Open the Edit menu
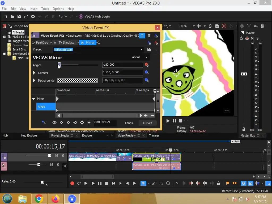Viewport: 272px width, 204px height. point(13,9)
